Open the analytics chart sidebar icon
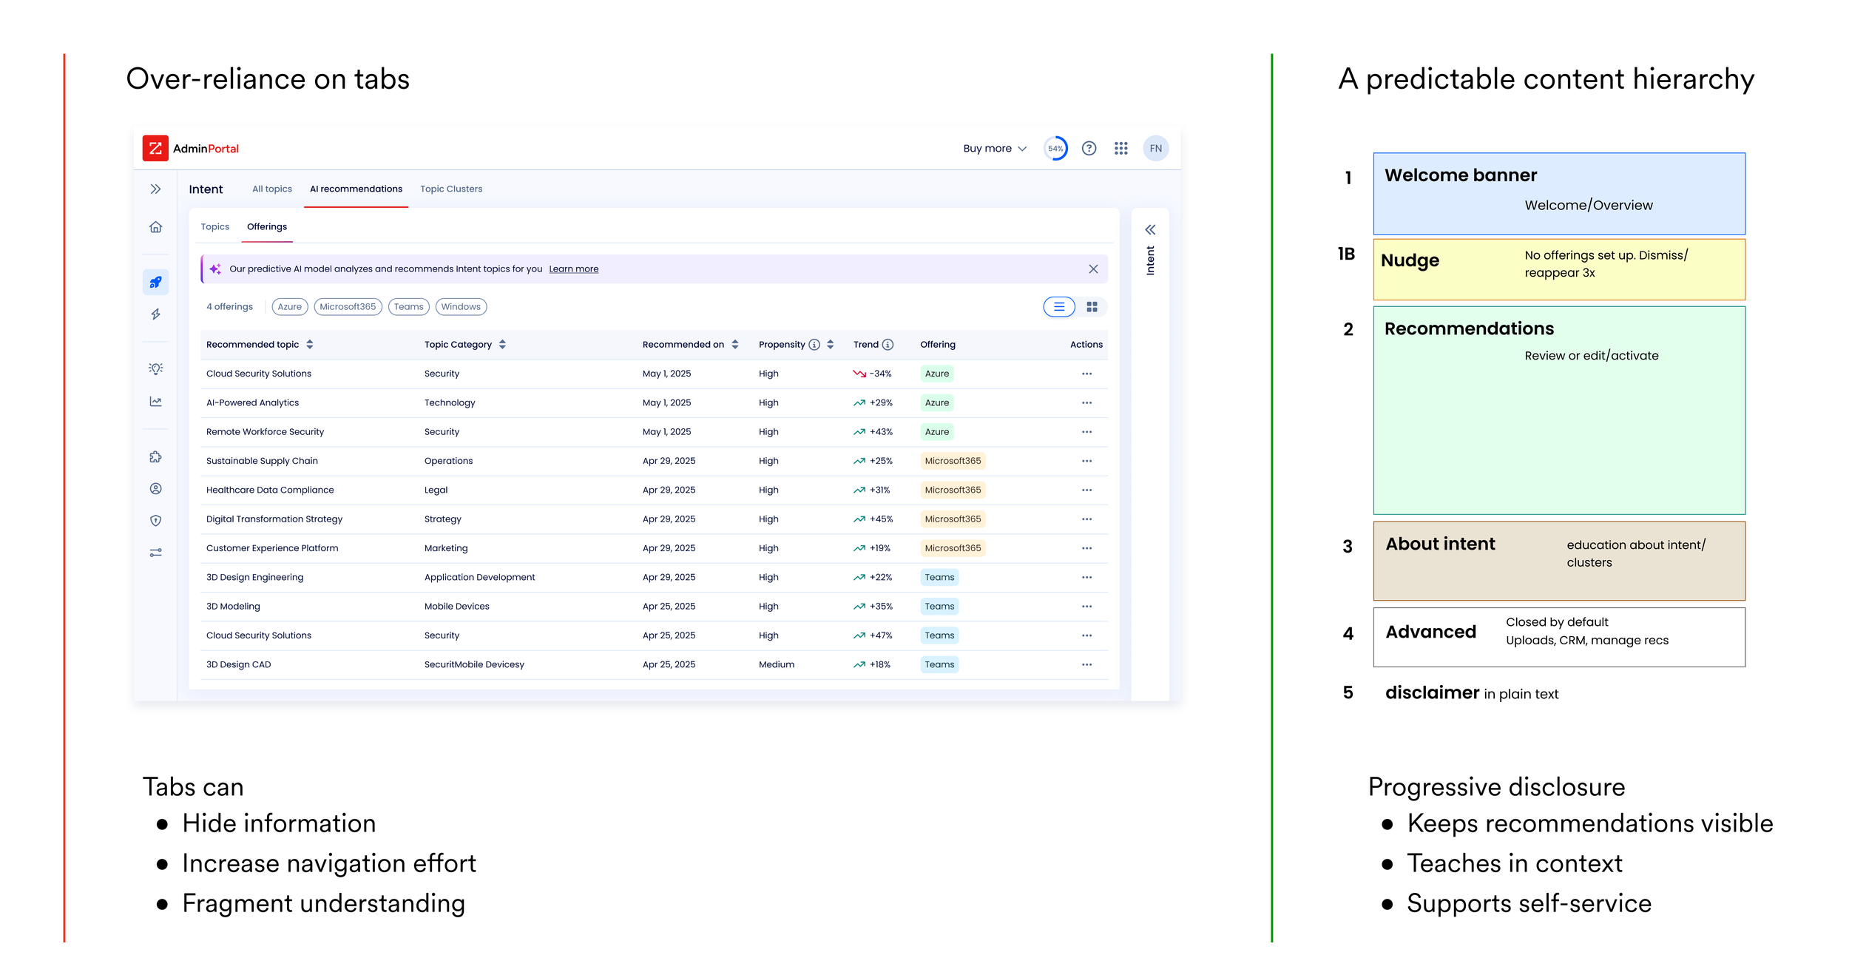1849x975 pixels. [155, 402]
